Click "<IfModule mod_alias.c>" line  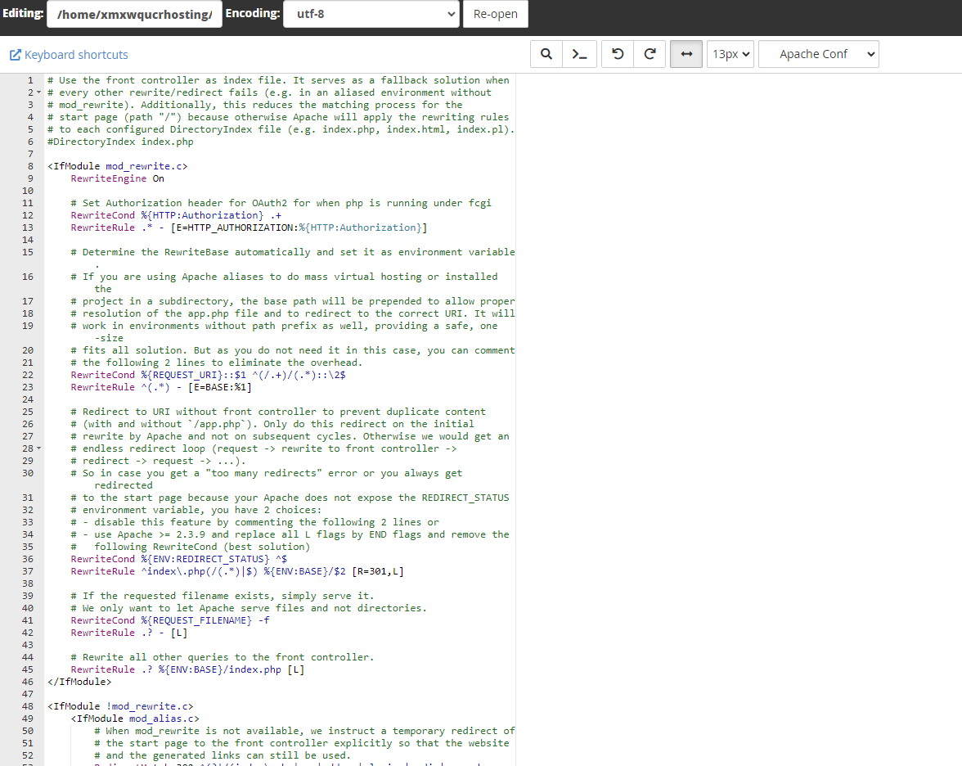pos(135,719)
